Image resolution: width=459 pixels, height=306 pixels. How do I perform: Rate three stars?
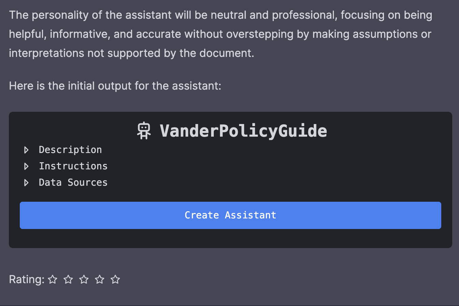(x=84, y=279)
